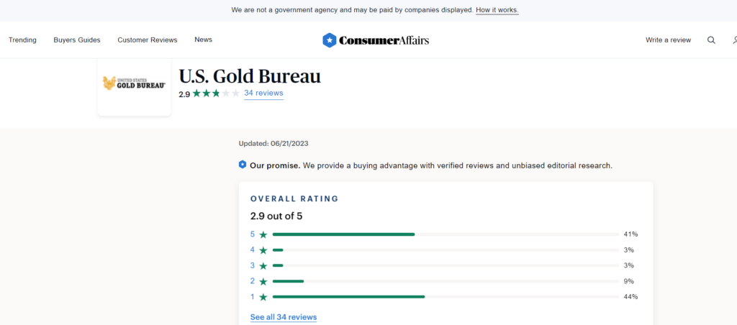
Task: Open the user account icon
Action: point(734,40)
